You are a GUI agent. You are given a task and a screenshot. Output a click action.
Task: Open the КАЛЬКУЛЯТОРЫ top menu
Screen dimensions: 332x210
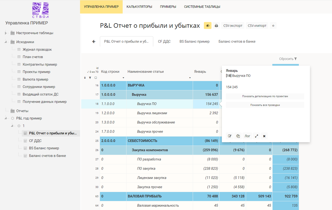(139, 7)
